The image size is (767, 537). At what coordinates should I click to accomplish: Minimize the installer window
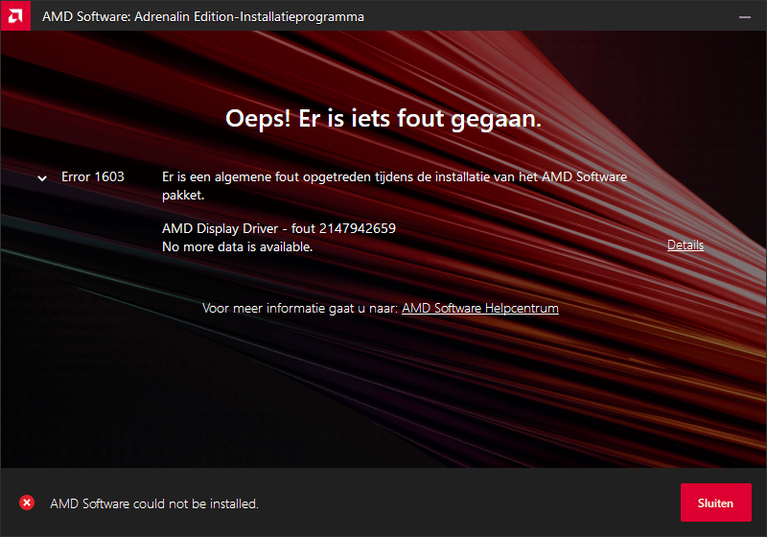point(745,16)
